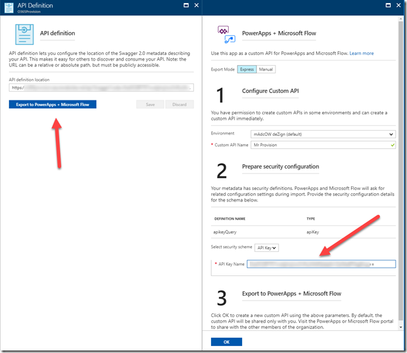Click the API Definition blade icon in header

(x=9, y=8)
